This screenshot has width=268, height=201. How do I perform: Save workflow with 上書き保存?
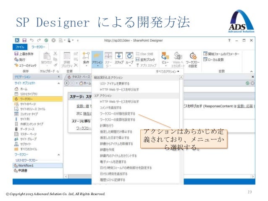coord(24,54)
